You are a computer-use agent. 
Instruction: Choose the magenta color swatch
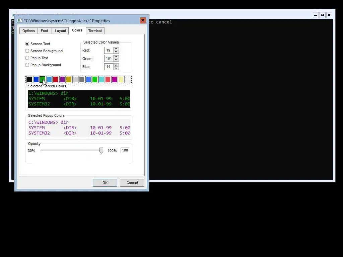[x=115, y=79]
